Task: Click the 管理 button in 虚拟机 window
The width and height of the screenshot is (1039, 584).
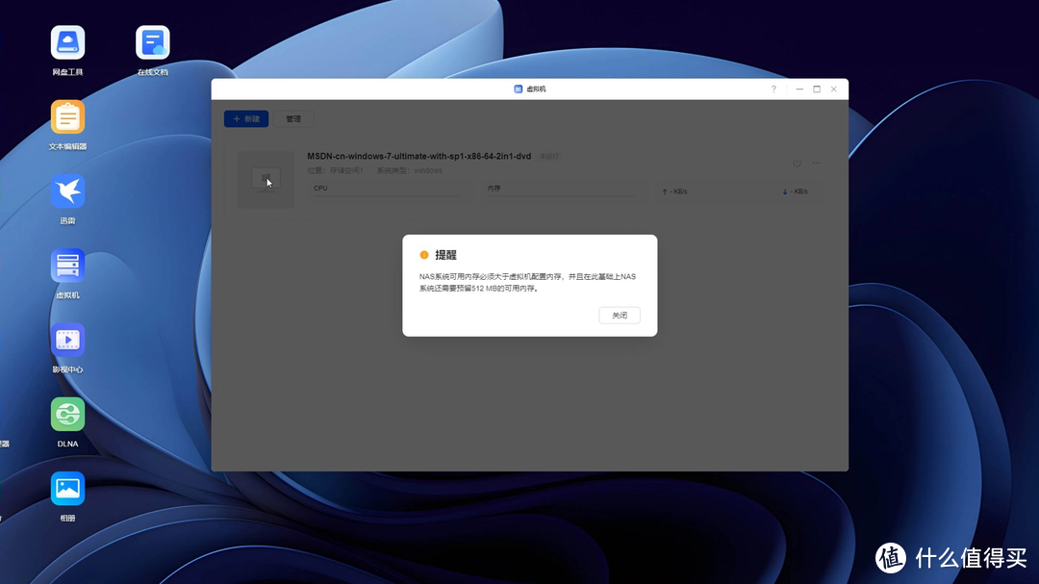Action: pos(293,118)
